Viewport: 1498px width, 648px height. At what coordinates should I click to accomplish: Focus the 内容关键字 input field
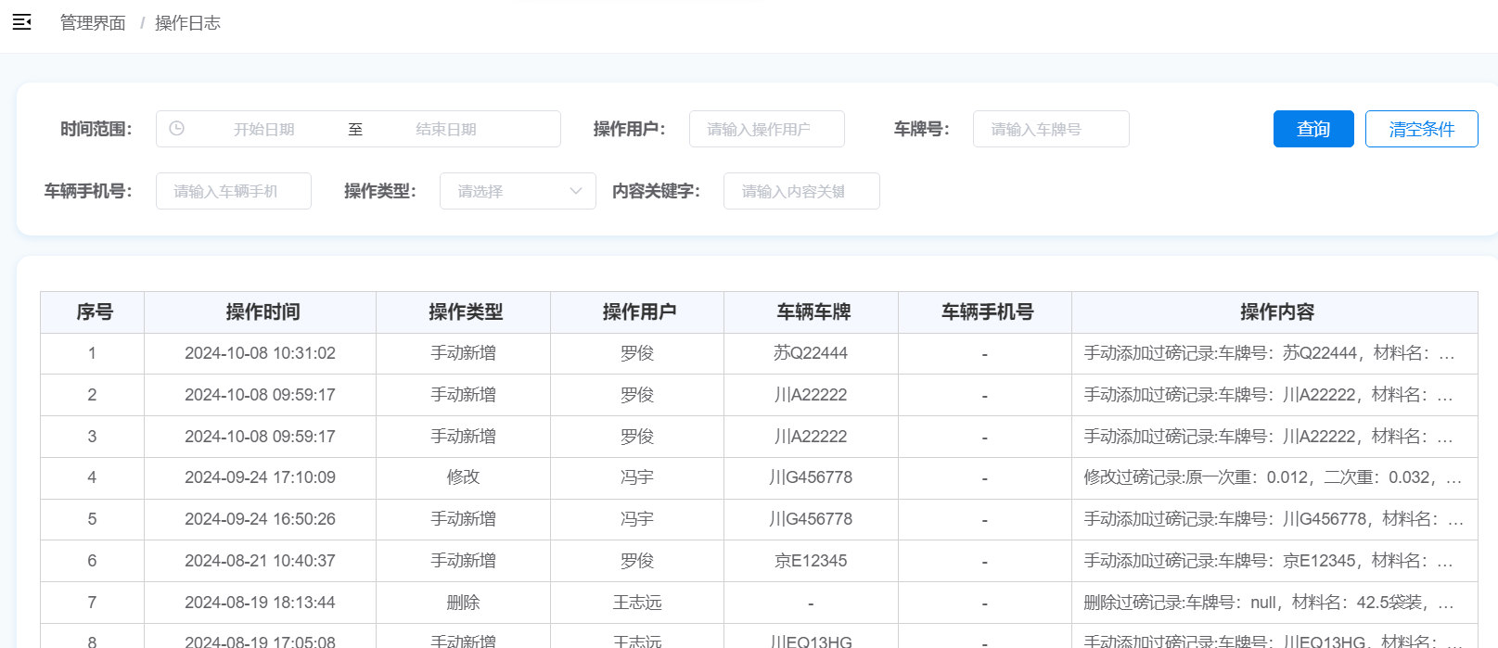(x=801, y=191)
